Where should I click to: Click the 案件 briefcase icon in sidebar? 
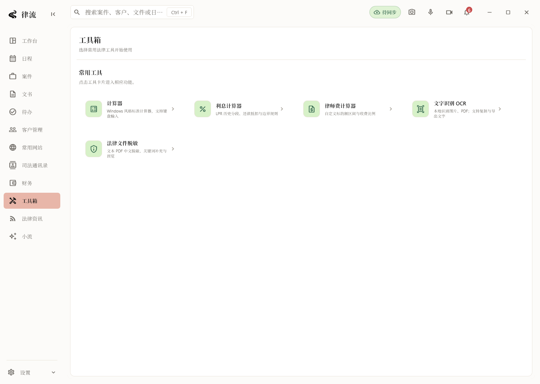pyautogui.click(x=13, y=76)
